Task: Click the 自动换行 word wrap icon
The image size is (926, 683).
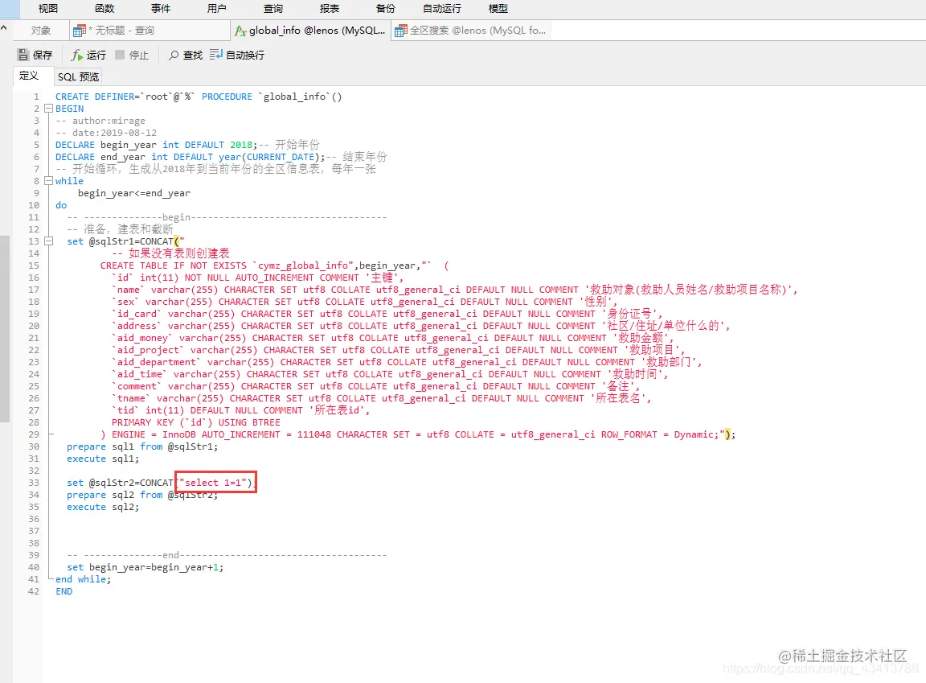Action: point(215,55)
